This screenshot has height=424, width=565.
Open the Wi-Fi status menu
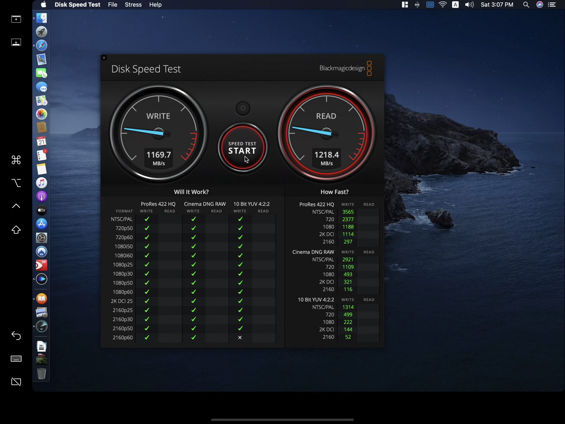tap(443, 5)
